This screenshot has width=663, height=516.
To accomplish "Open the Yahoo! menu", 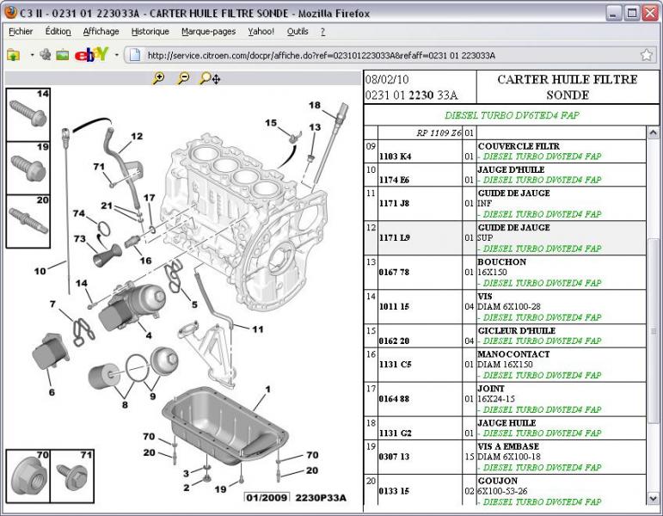I will [261, 31].
